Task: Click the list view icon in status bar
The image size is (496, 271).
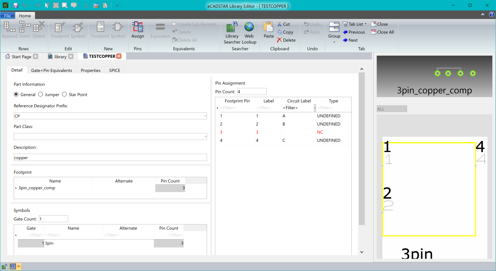Action: (12, 266)
